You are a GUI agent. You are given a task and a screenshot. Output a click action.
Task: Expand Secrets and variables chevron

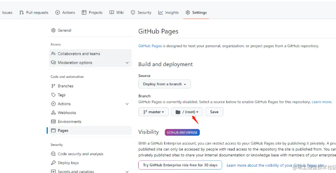point(127,171)
